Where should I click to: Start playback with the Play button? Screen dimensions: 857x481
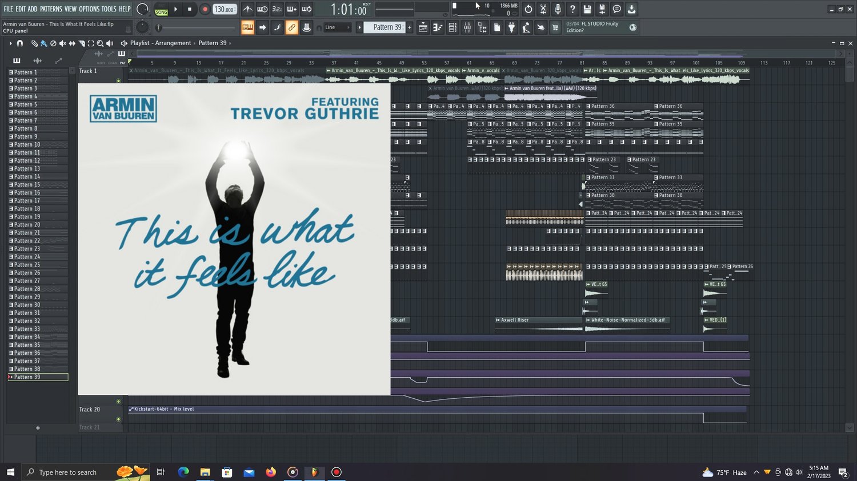pyautogui.click(x=176, y=9)
